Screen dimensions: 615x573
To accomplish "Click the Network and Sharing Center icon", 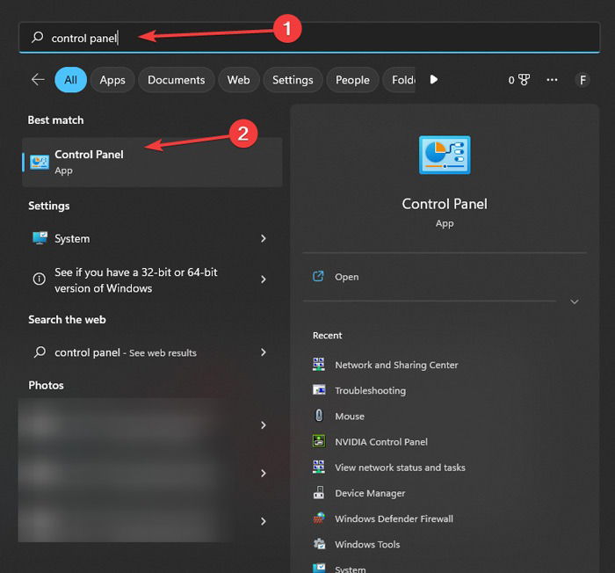I will coord(318,364).
